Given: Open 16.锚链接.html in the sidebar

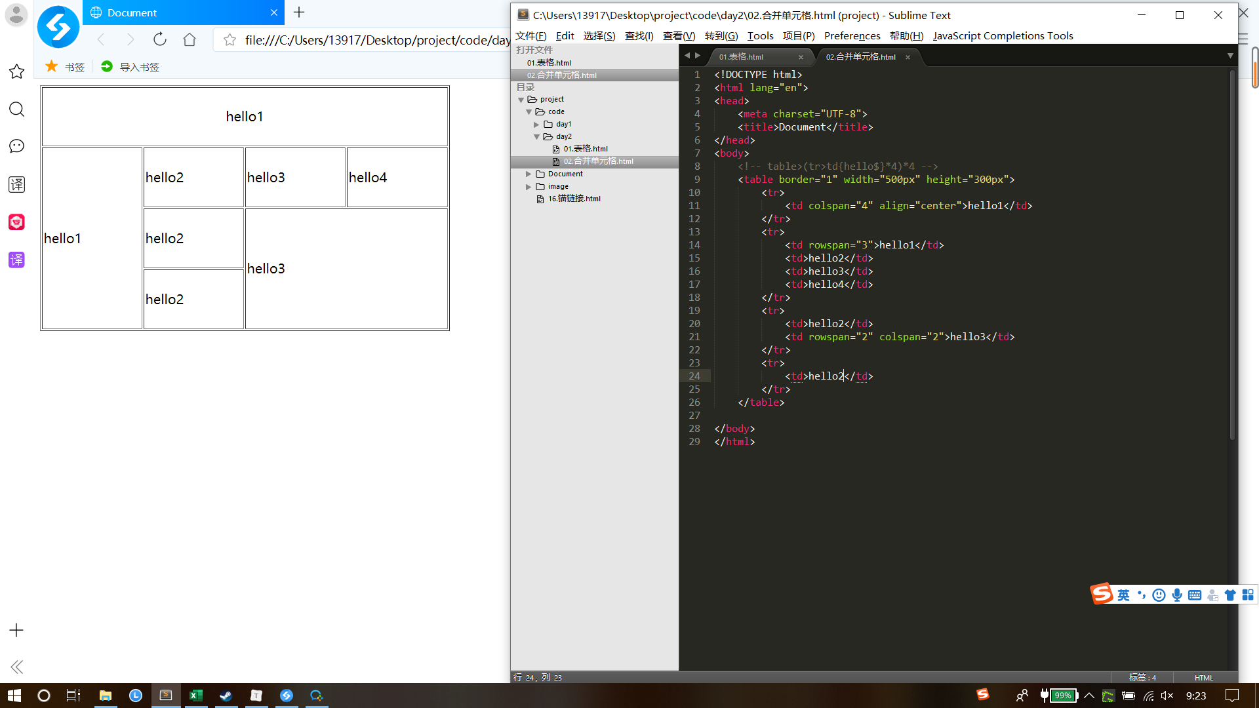Looking at the screenshot, I should 574,199.
